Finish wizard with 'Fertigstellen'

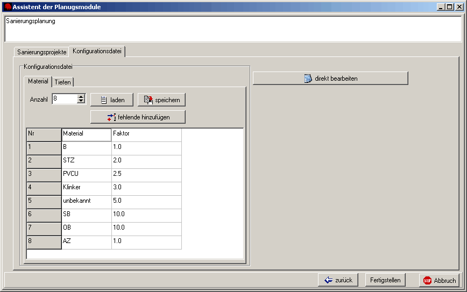point(385,280)
